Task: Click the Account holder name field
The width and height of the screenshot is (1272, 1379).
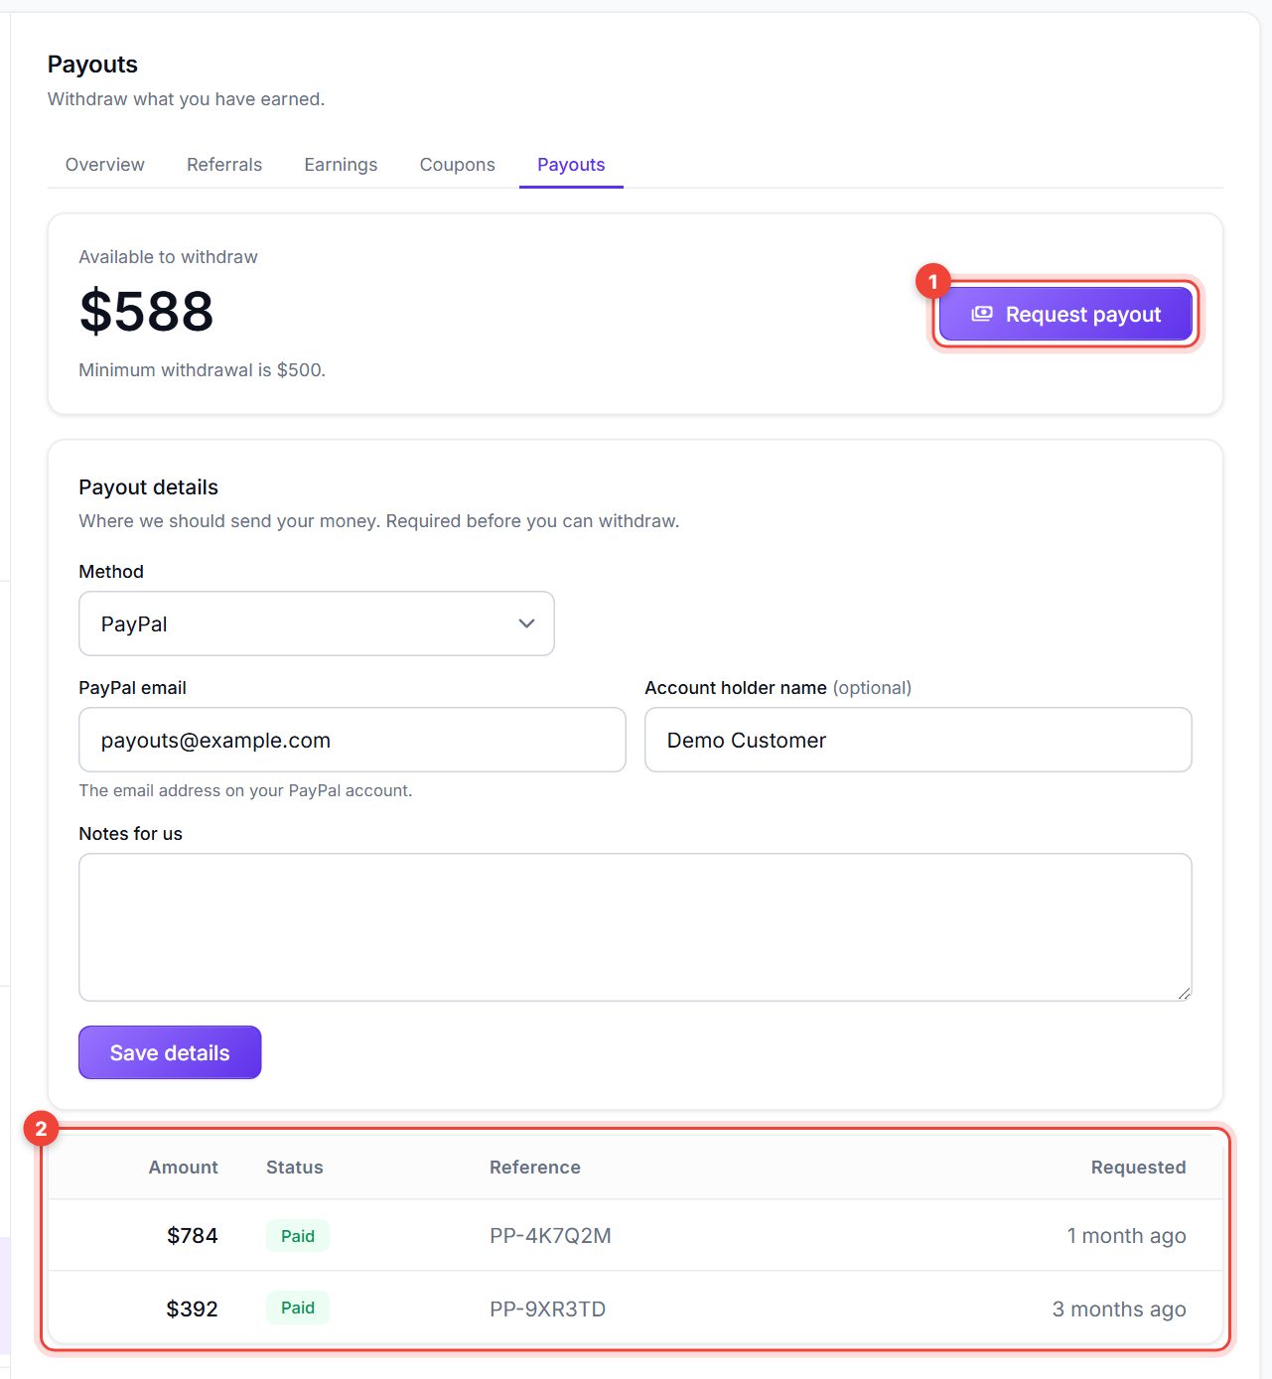Action: coord(919,740)
